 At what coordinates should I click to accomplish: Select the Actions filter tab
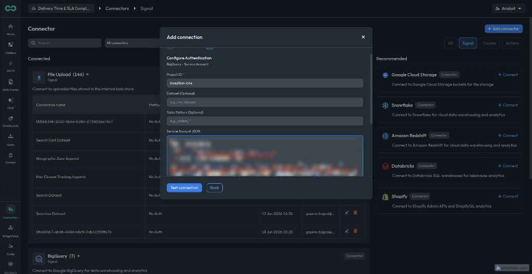pyautogui.click(x=512, y=43)
